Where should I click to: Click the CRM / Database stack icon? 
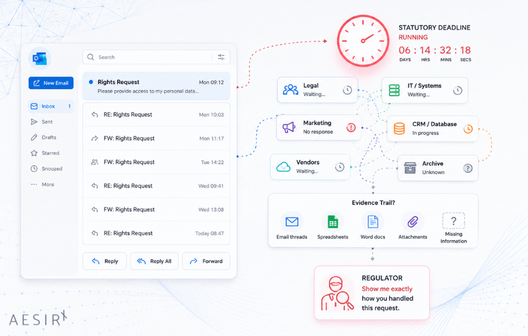[x=400, y=128]
